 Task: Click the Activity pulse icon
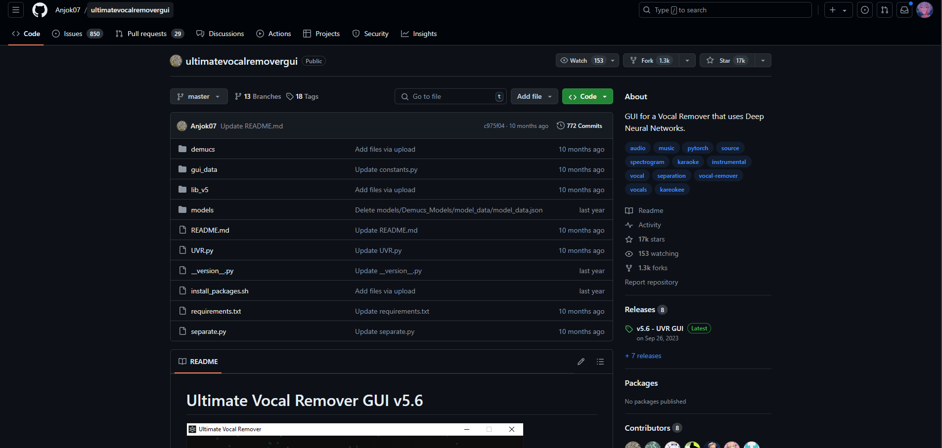pos(629,225)
